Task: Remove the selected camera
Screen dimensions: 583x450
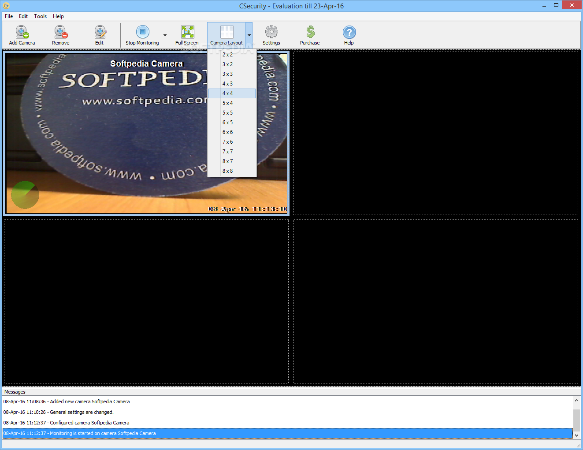Action: click(60, 35)
